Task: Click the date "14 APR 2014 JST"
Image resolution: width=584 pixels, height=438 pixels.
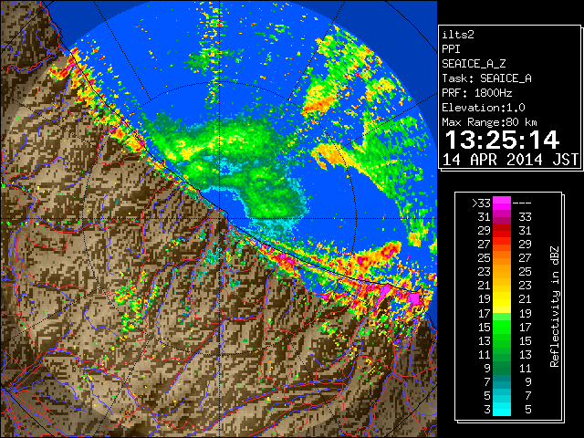Action: click(510, 160)
